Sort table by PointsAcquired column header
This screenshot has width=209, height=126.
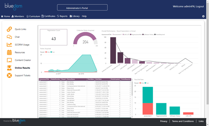(x=115, y=79)
